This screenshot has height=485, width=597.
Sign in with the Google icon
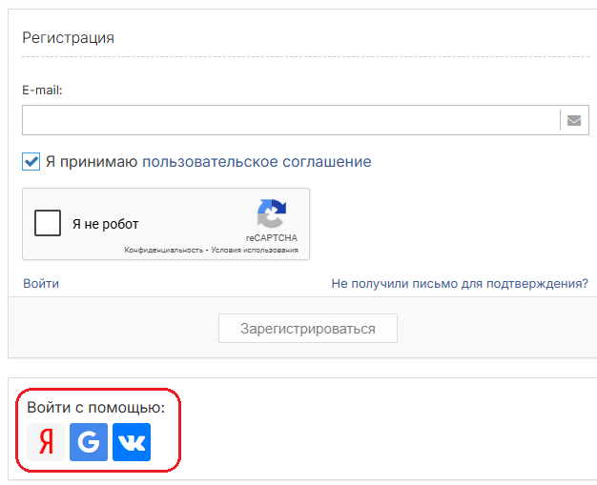89,442
